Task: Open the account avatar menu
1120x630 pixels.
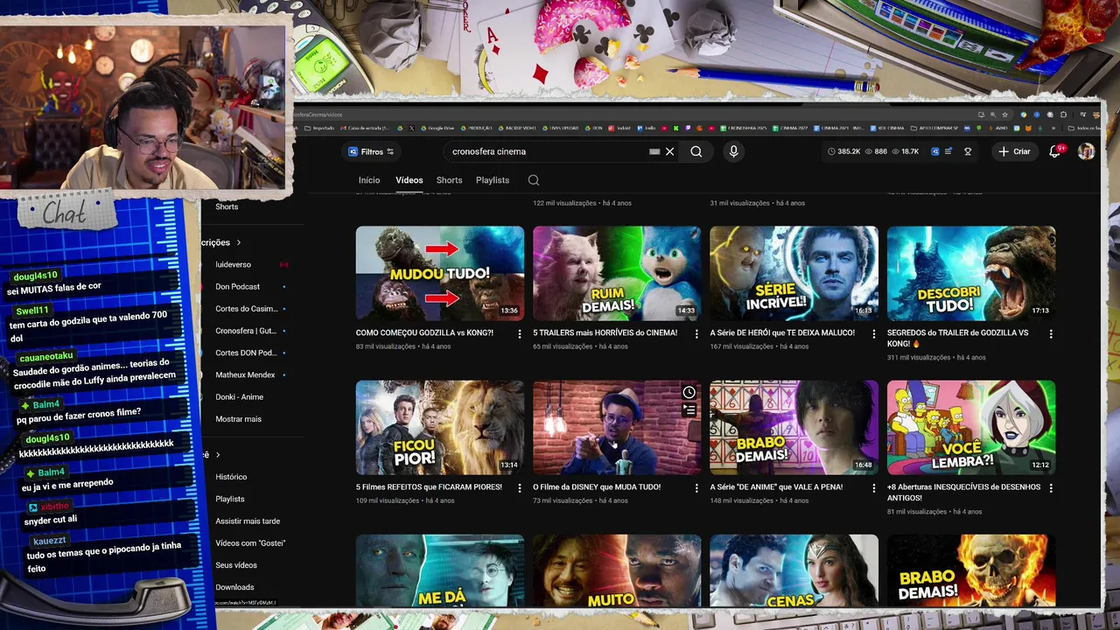Action: click(1086, 151)
